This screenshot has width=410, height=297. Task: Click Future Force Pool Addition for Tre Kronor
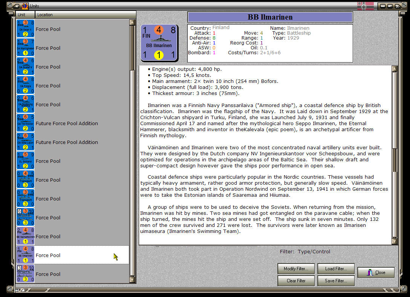click(x=67, y=123)
